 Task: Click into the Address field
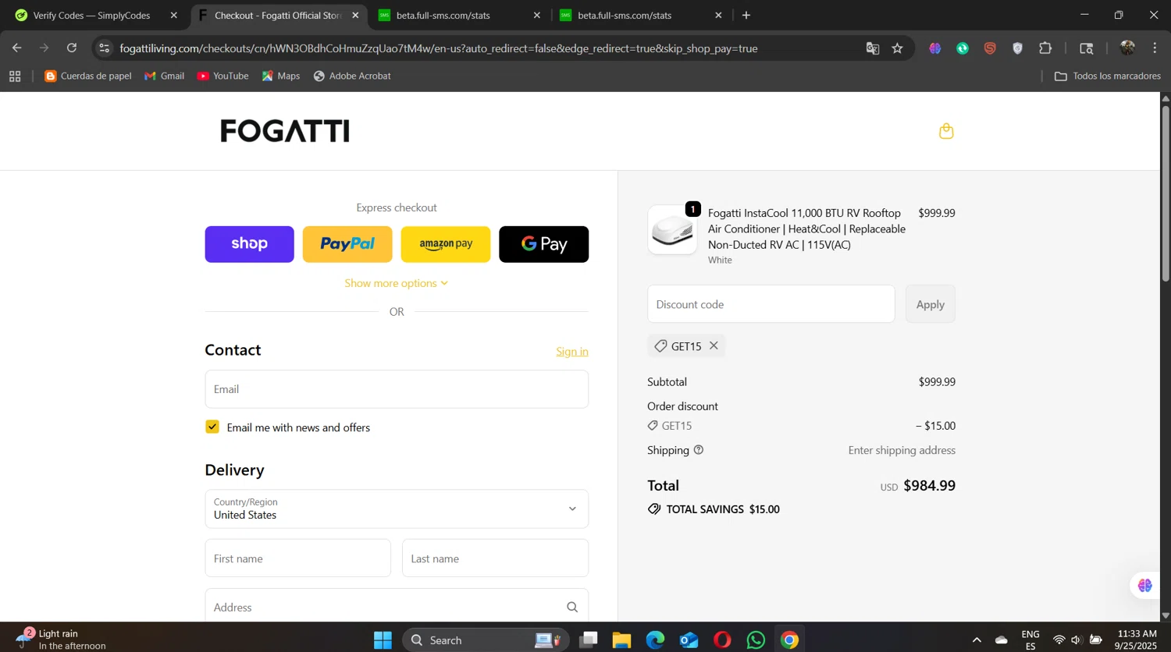point(397,607)
